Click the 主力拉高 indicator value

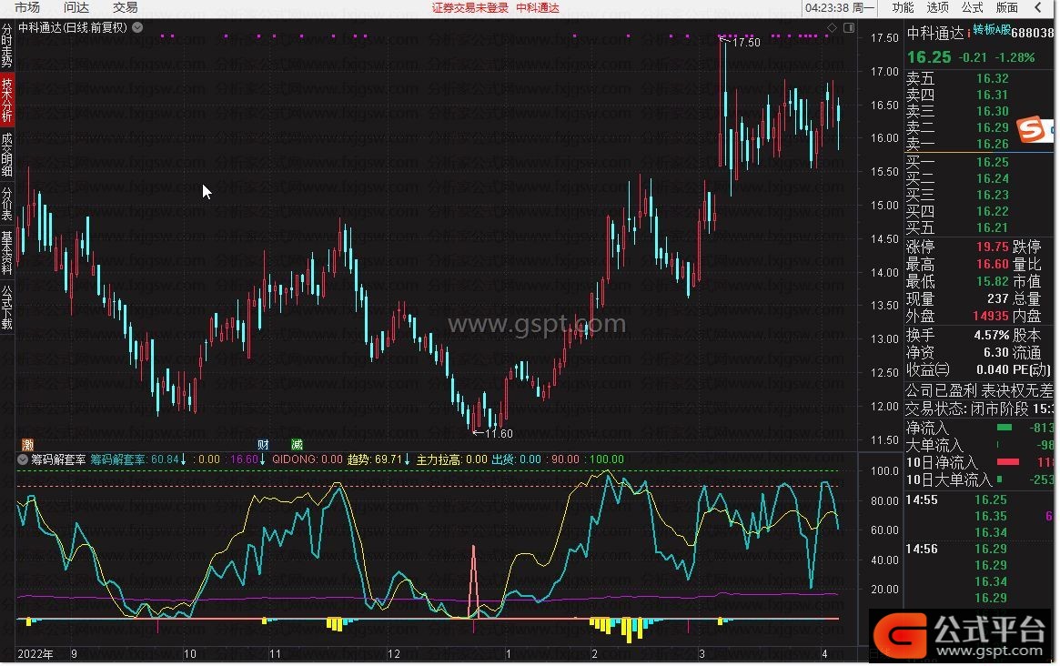451,459
